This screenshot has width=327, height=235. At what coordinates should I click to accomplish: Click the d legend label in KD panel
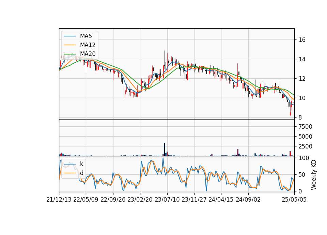[x=81, y=173]
